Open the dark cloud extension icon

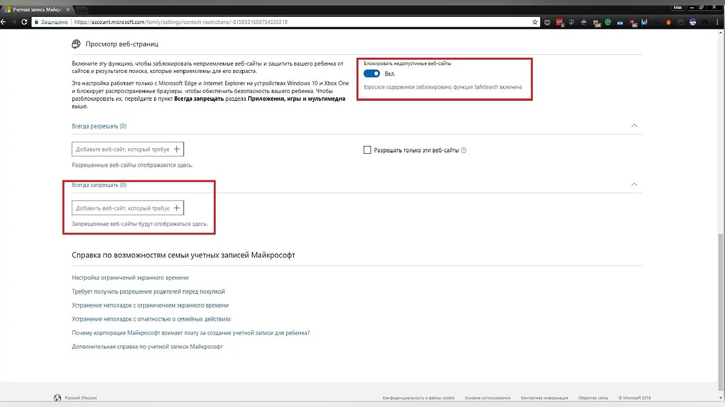(x=656, y=22)
